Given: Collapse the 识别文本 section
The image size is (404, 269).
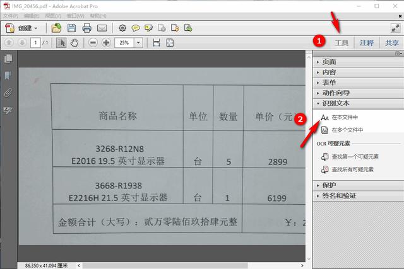Looking at the screenshot, I should 335,103.
